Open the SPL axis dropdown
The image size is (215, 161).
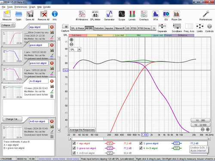click(79, 49)
